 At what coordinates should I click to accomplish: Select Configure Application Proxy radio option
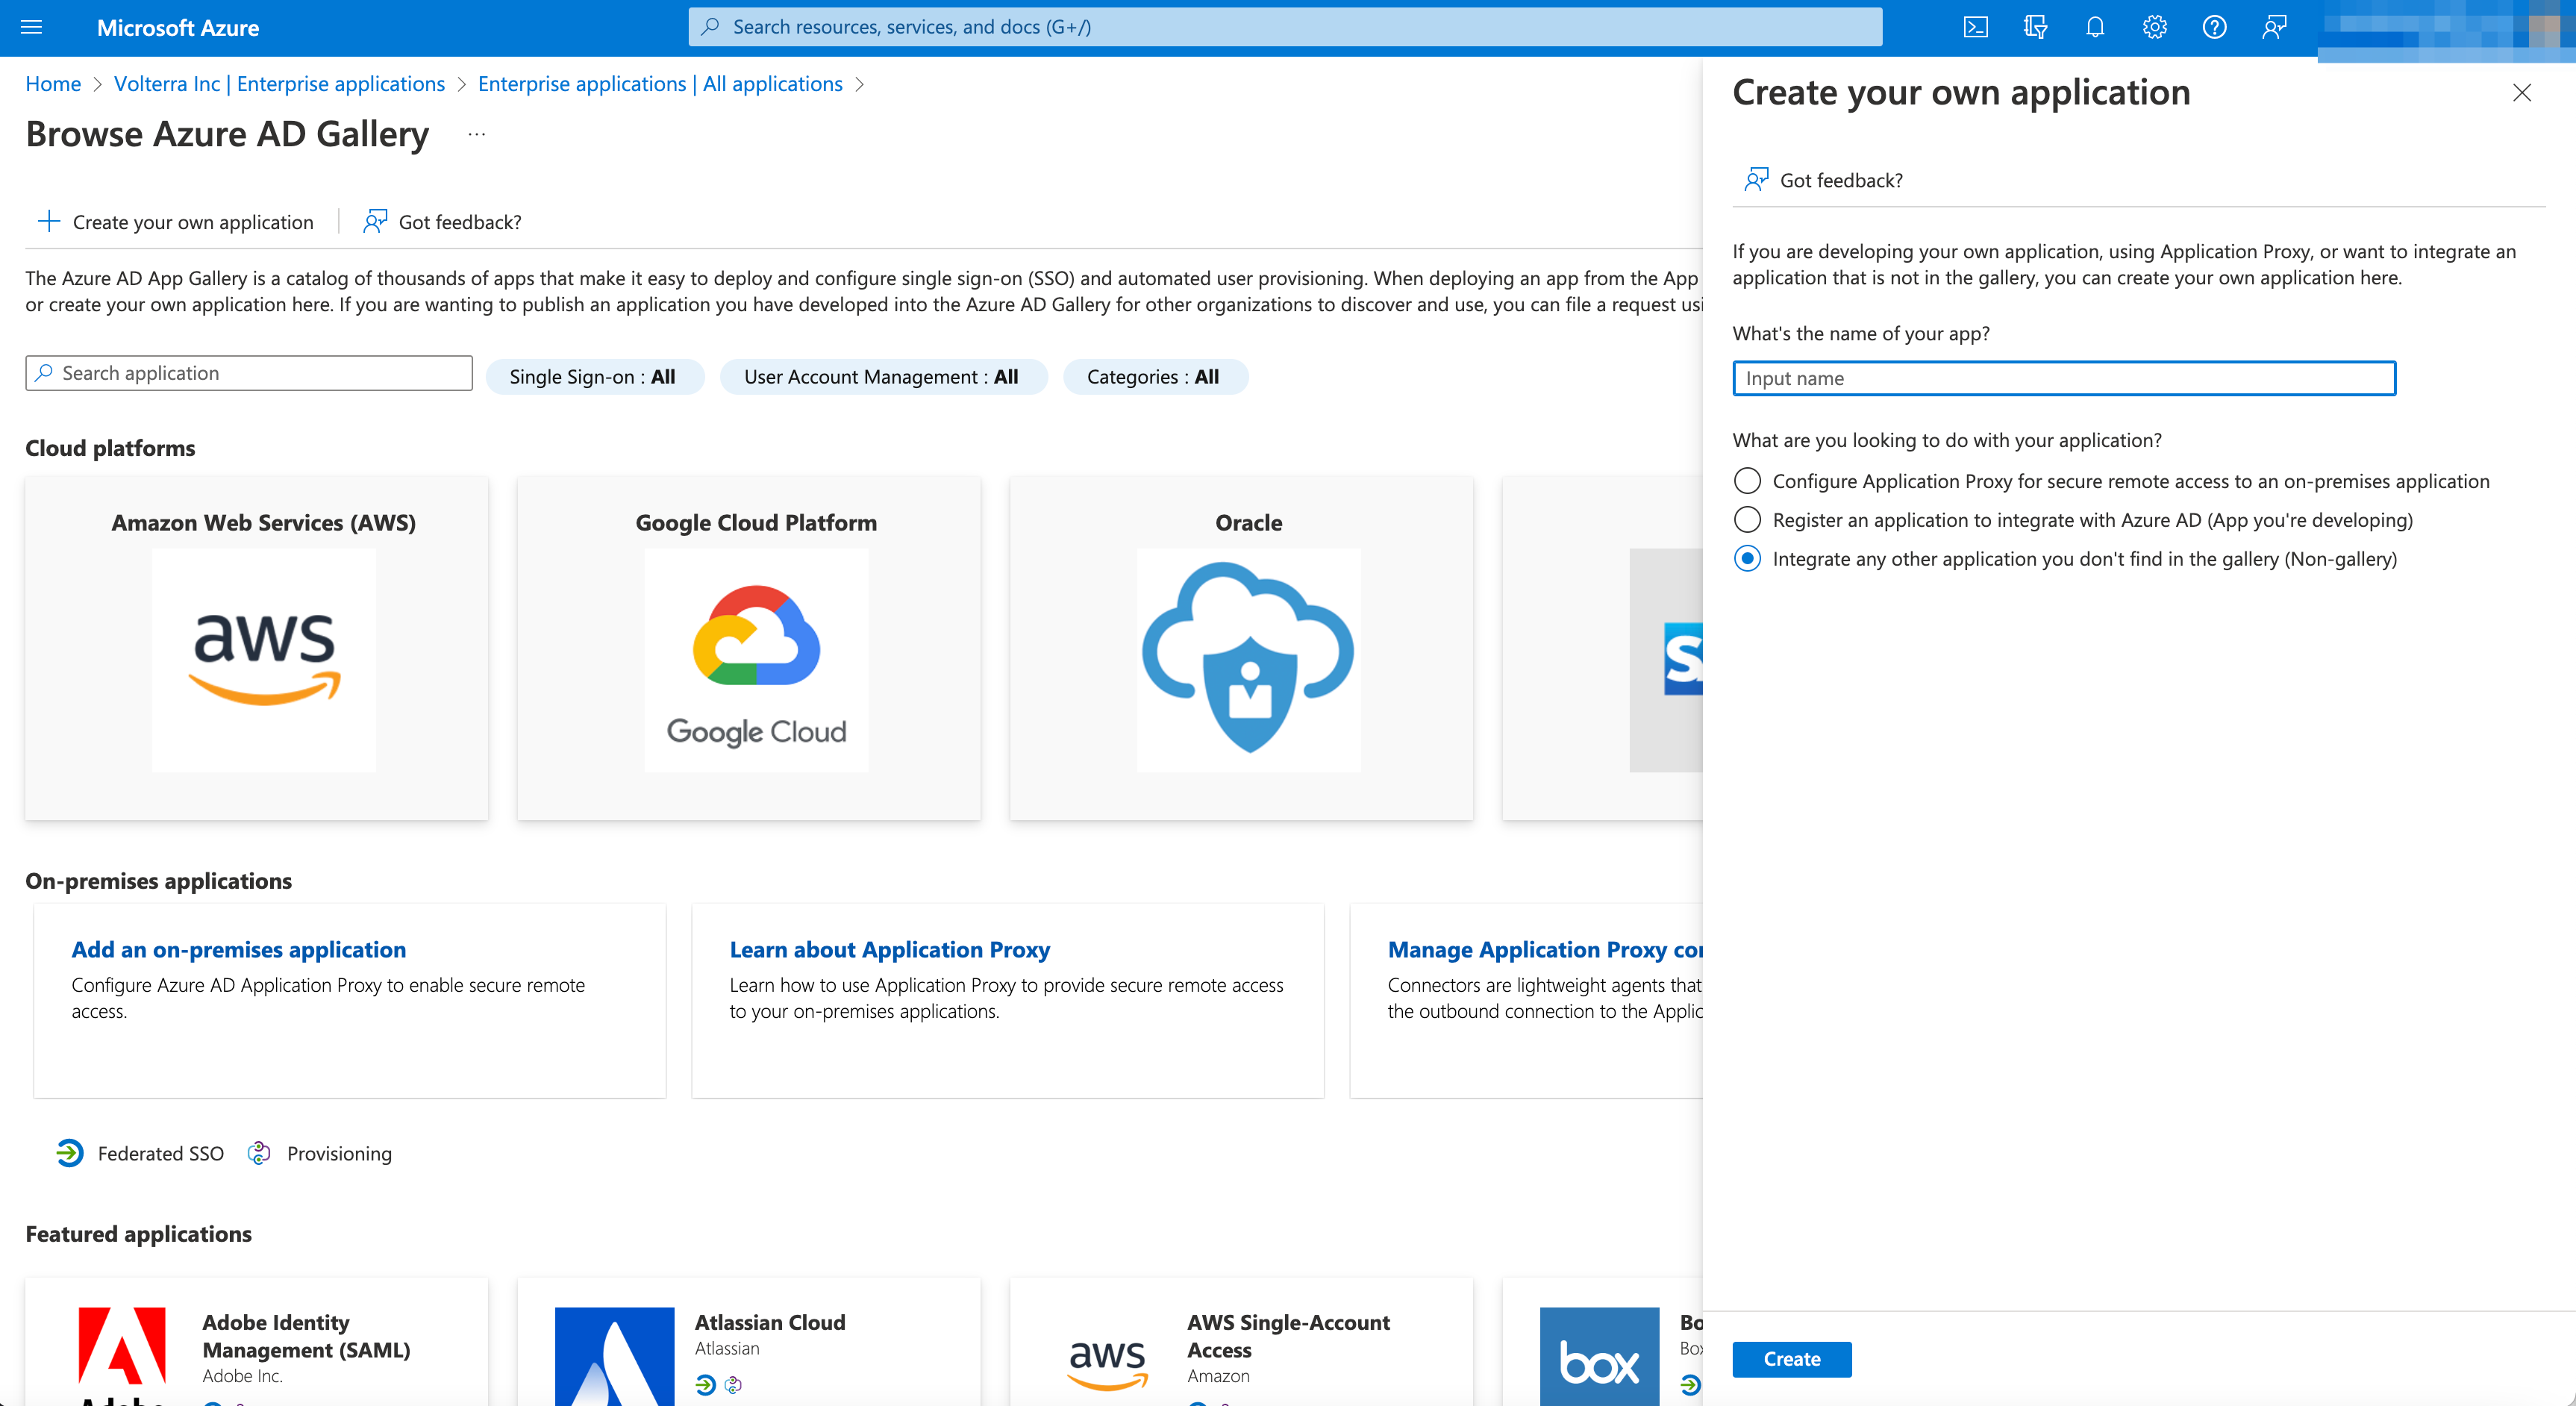tap(1747, 481)
